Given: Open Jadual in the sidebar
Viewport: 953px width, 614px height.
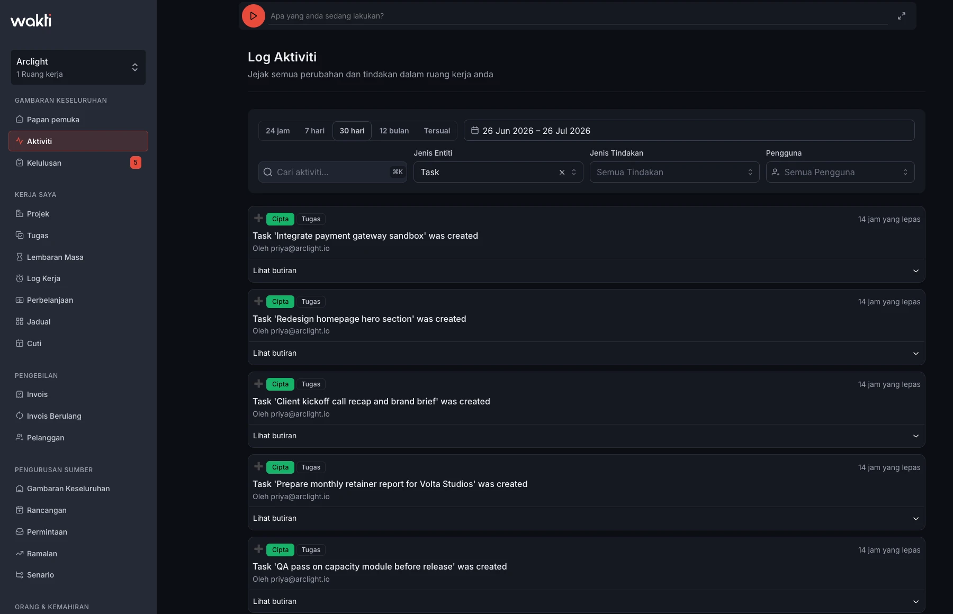Looking at the screenshot, I should pyautogui.click(x=78, y=322).
